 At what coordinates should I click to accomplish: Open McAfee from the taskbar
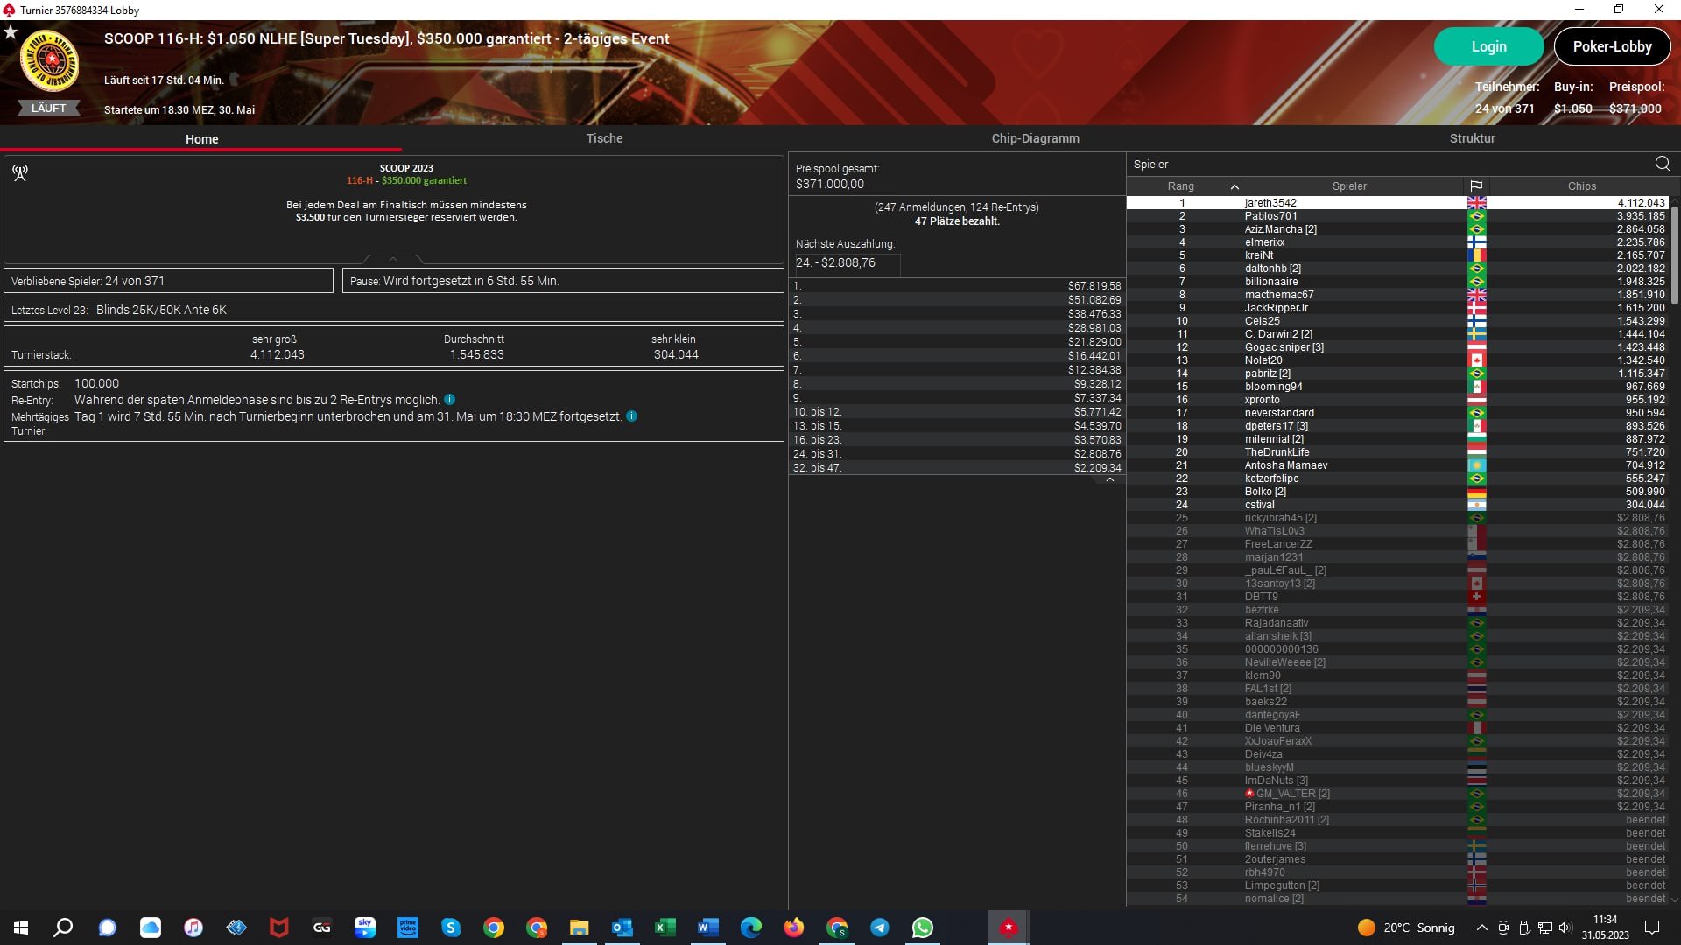click(x=279, y=927)
